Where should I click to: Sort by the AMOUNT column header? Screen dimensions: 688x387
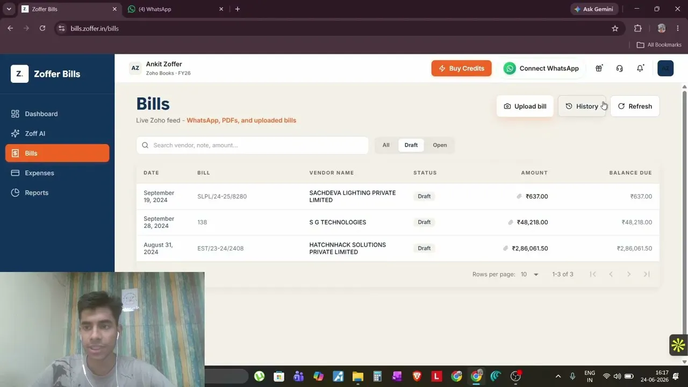[534, 173]
